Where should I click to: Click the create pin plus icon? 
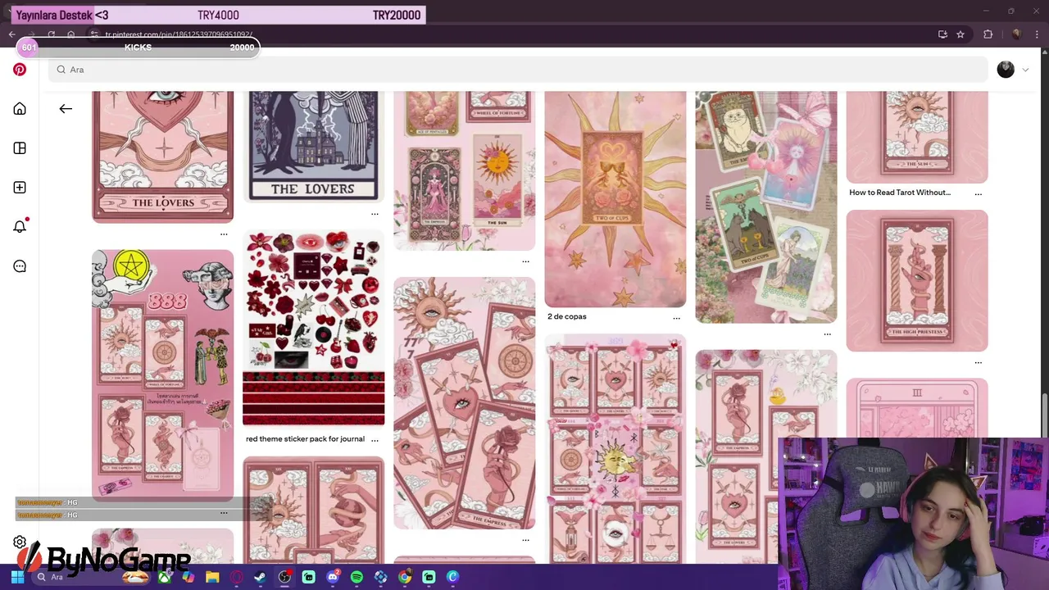(x=20, y=188)
